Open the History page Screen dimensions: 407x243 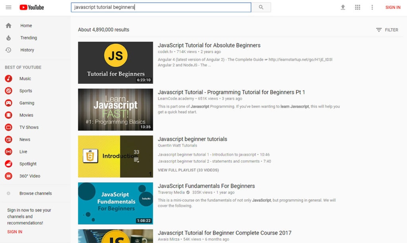pyautogui.click(x=27, y=50)
